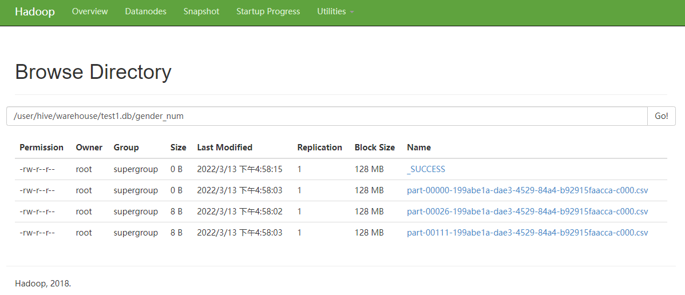Go to the Datanodes page
Image resolution: width=685 pixels, height=295 pixels.
pos(145,11)
